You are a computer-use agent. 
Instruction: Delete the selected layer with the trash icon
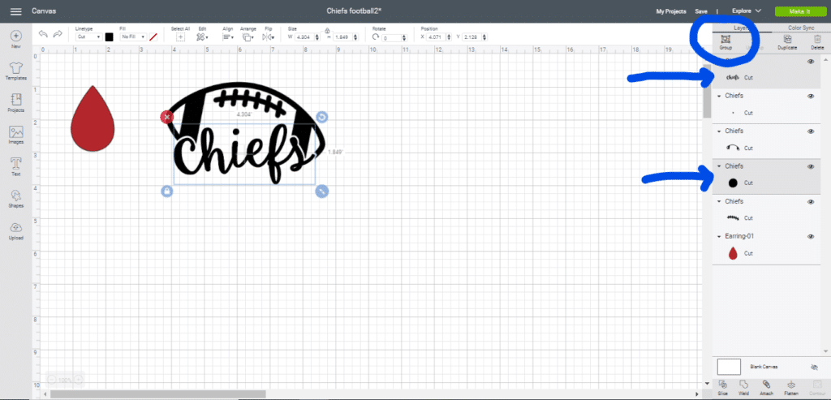pos(817,41)
